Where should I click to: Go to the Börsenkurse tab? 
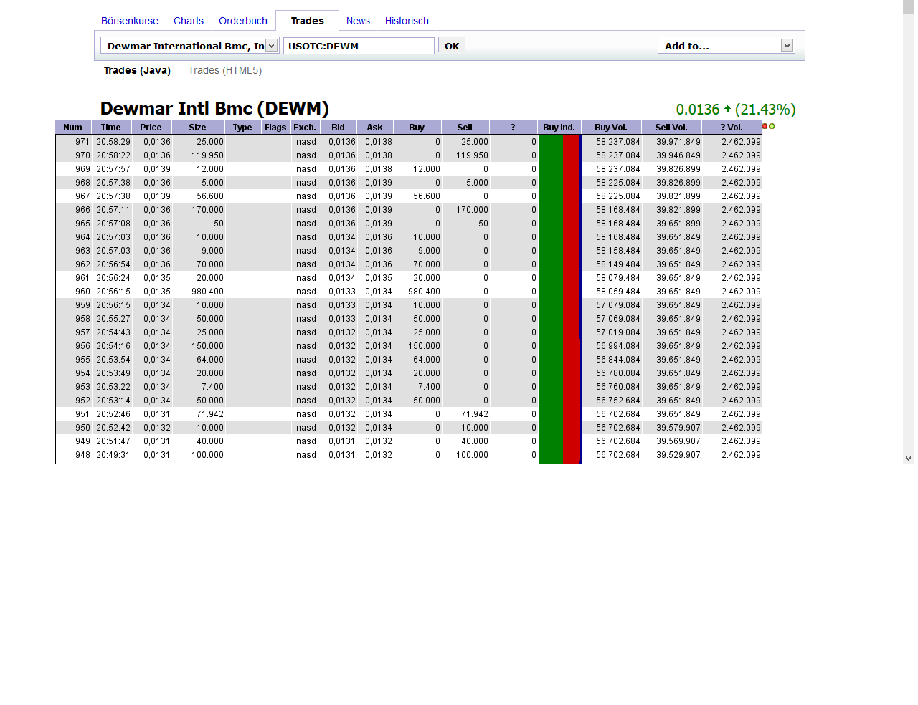pyautogui.click(x=130, y=21)
